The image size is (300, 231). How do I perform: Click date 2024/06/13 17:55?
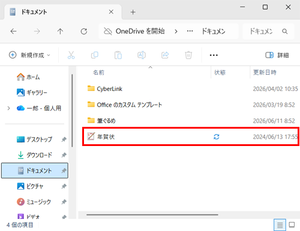[x=275, y=137]
